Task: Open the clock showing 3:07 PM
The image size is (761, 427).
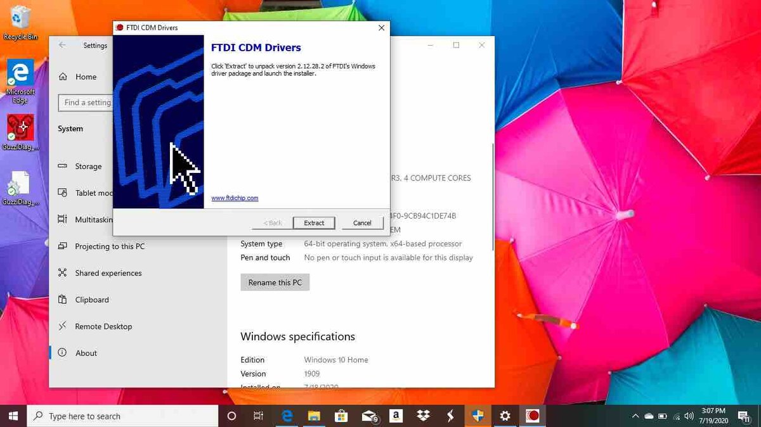Action: 713,416
